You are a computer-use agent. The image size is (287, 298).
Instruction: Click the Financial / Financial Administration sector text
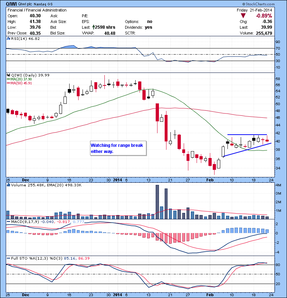click(x=37, y=10)
